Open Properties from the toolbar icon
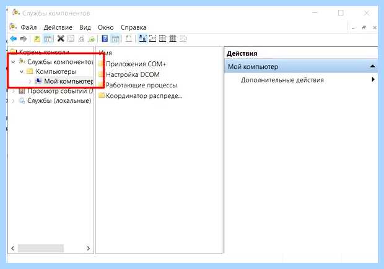384x269 pixels. 71,38
